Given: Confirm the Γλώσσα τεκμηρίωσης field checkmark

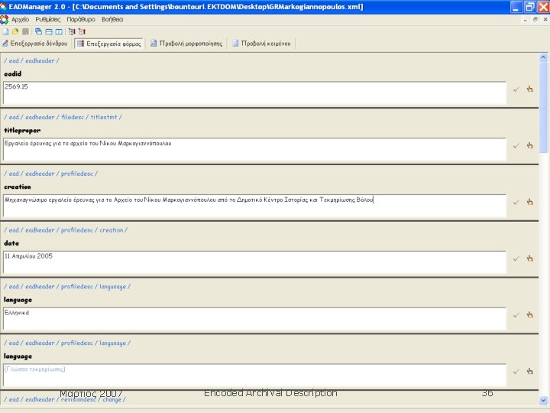Looking at the screenshot, I should (x=516, y=371).
